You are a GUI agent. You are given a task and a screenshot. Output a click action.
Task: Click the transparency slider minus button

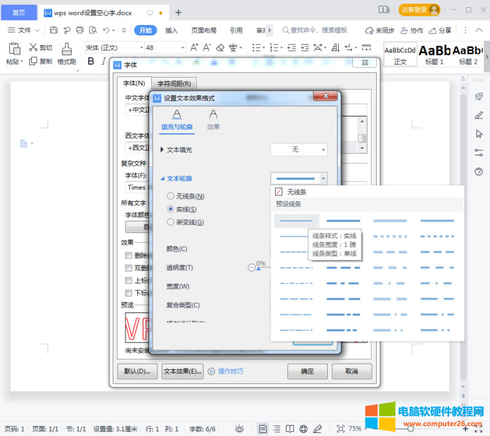252,267
